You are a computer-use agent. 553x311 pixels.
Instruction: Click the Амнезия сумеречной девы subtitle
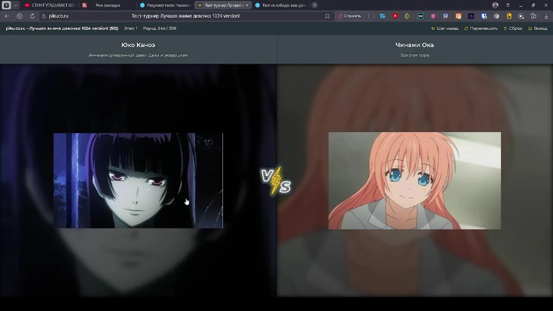[138, 55]
